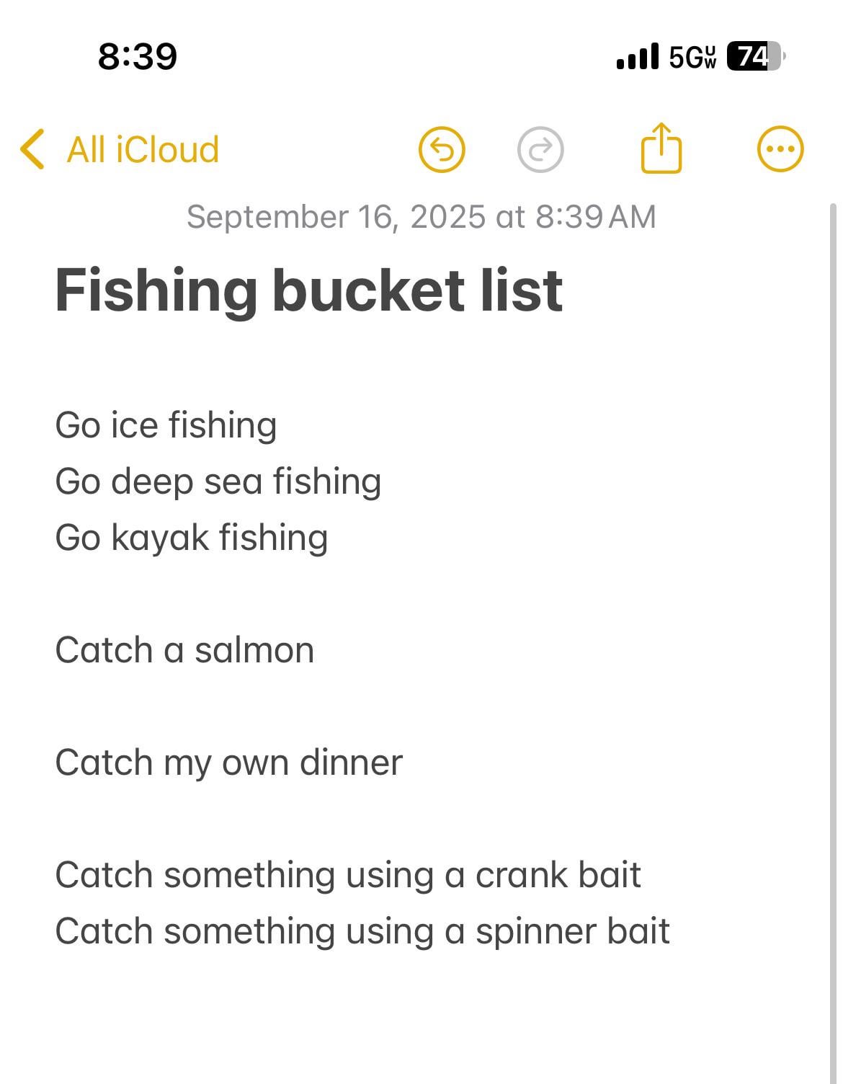Tap the Go kayak fishing line

[191, 538]
